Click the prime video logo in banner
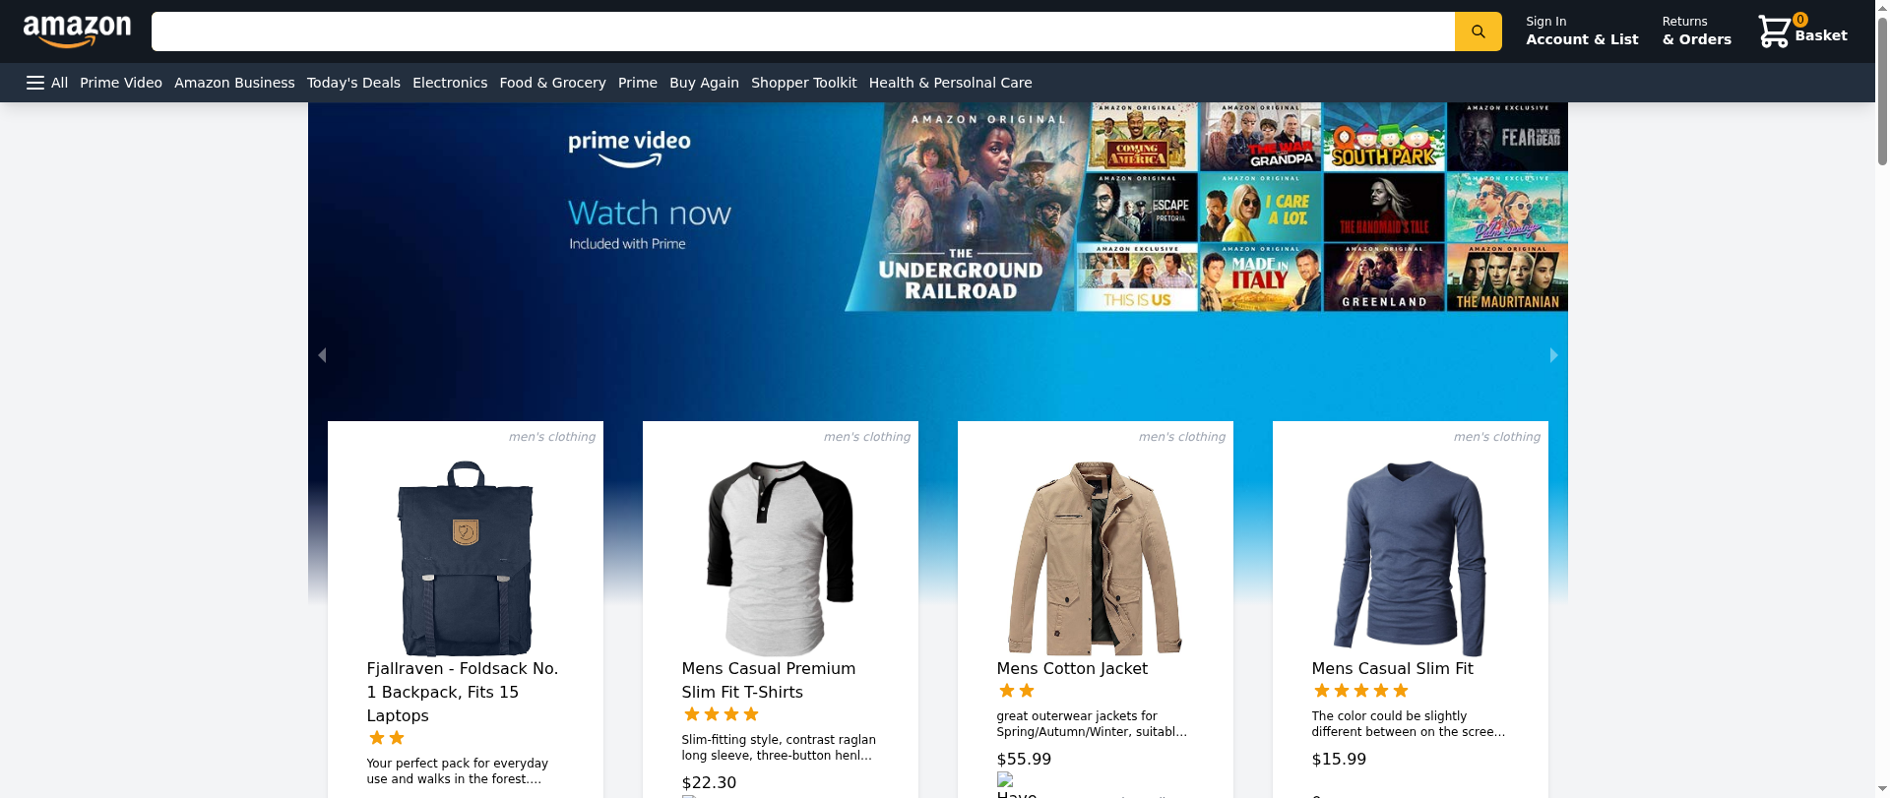1890x798 pixels. pos(629,149)
